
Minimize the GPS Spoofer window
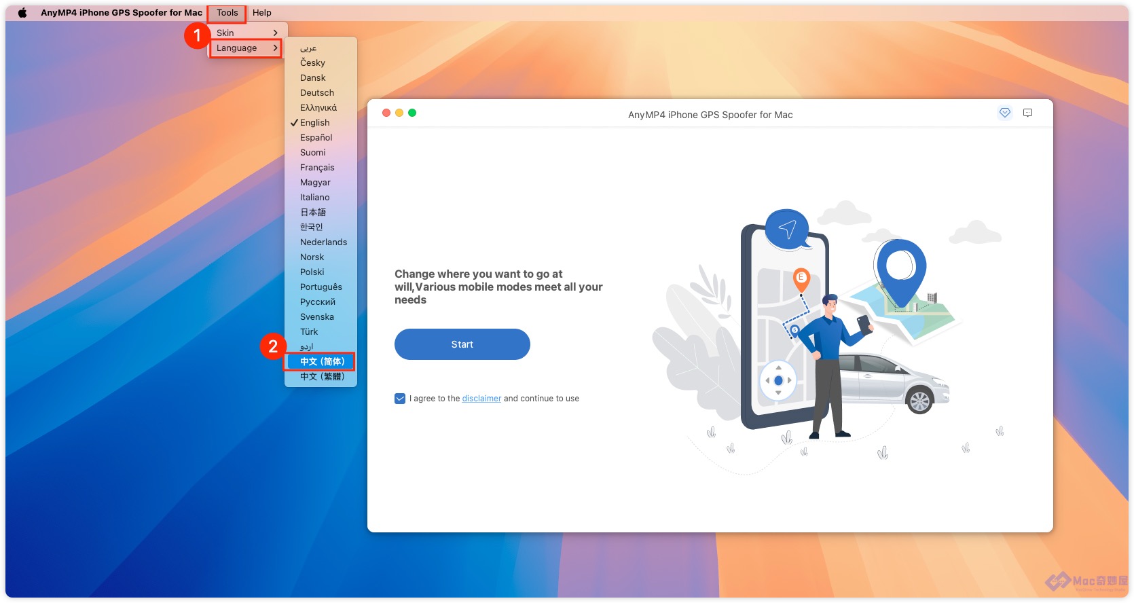[x=399, y=113]
